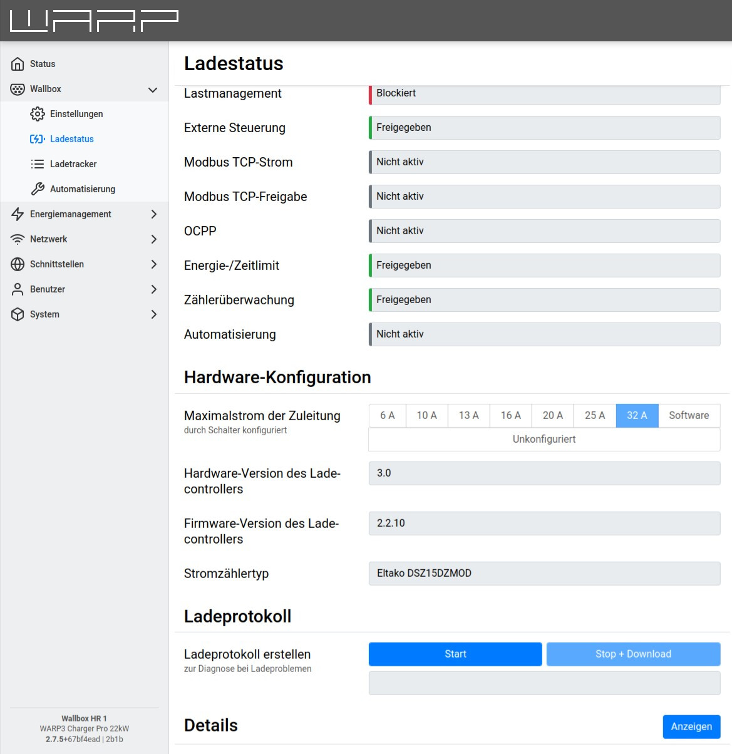Open the Ladestatus sidebar page
Screen dimensions: 732x754
(x=71, y=139)
